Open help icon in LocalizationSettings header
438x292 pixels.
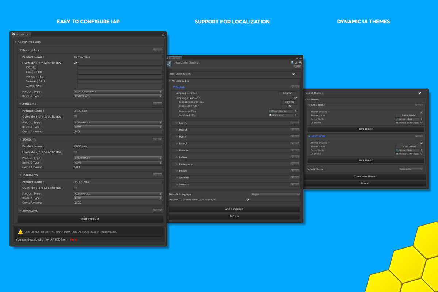pos(292,62)
